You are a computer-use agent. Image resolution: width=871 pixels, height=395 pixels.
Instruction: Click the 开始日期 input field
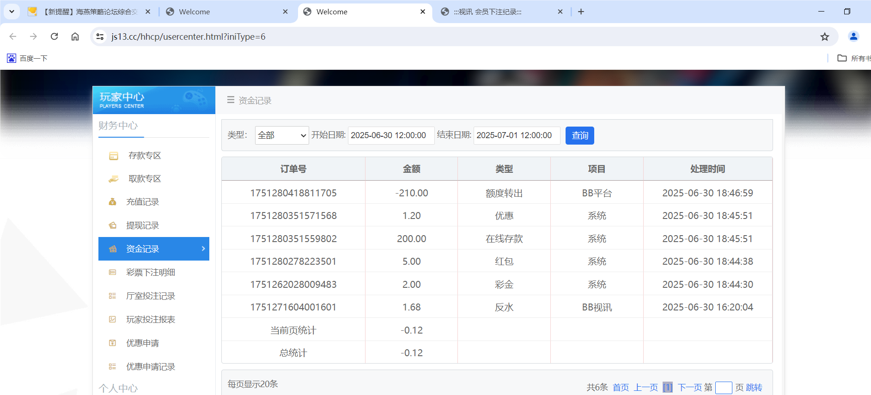[390, 135]
